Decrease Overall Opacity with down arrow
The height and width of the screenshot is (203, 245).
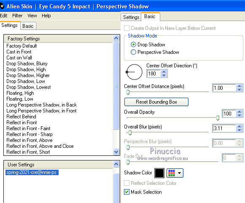(x=239, y=115)
